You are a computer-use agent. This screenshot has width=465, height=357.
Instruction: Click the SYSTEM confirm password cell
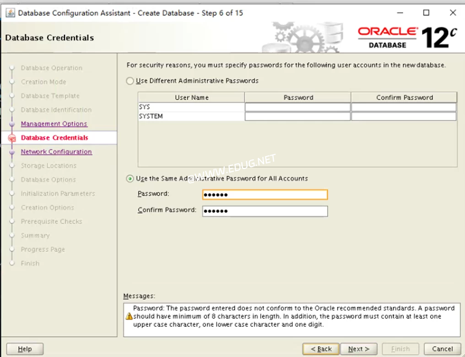click(x=404, y=116)
